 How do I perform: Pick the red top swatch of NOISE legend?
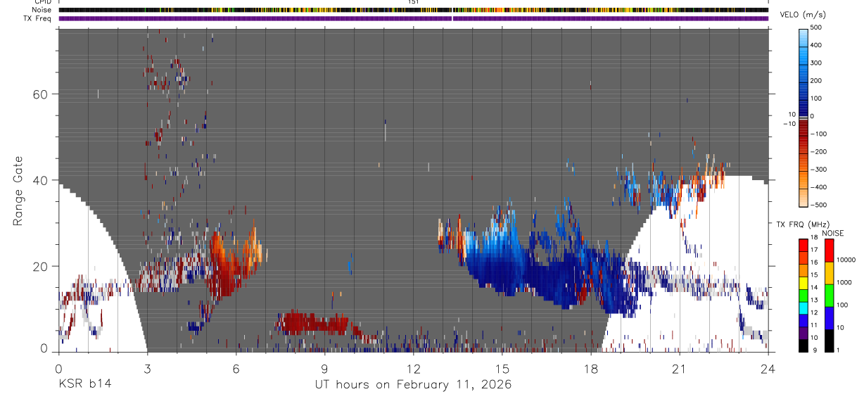coord(830,250)
